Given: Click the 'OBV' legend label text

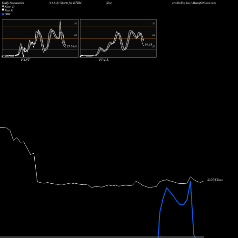Looking at the screenshot, I should pyautogui.click(x=8, y=14).
